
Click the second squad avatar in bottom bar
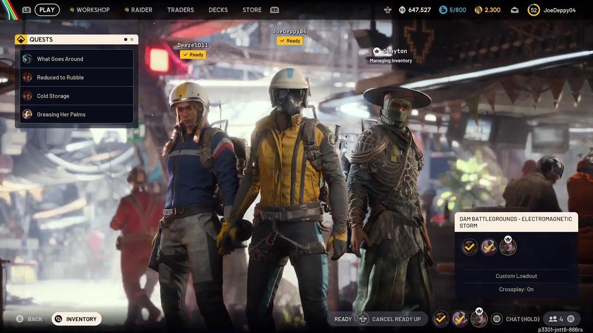[460, 319]
